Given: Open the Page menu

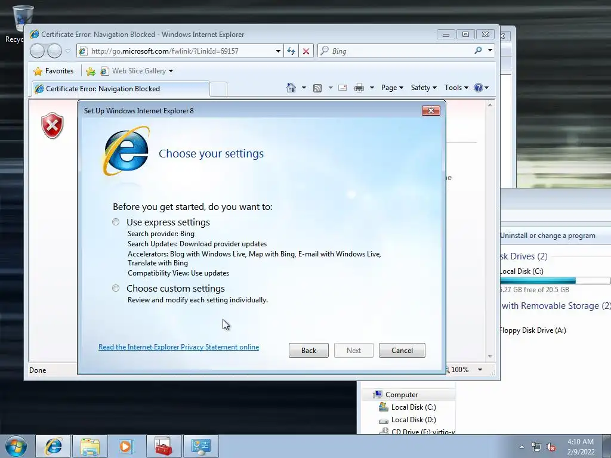Looking at the screenshot, I should point(392,88).
